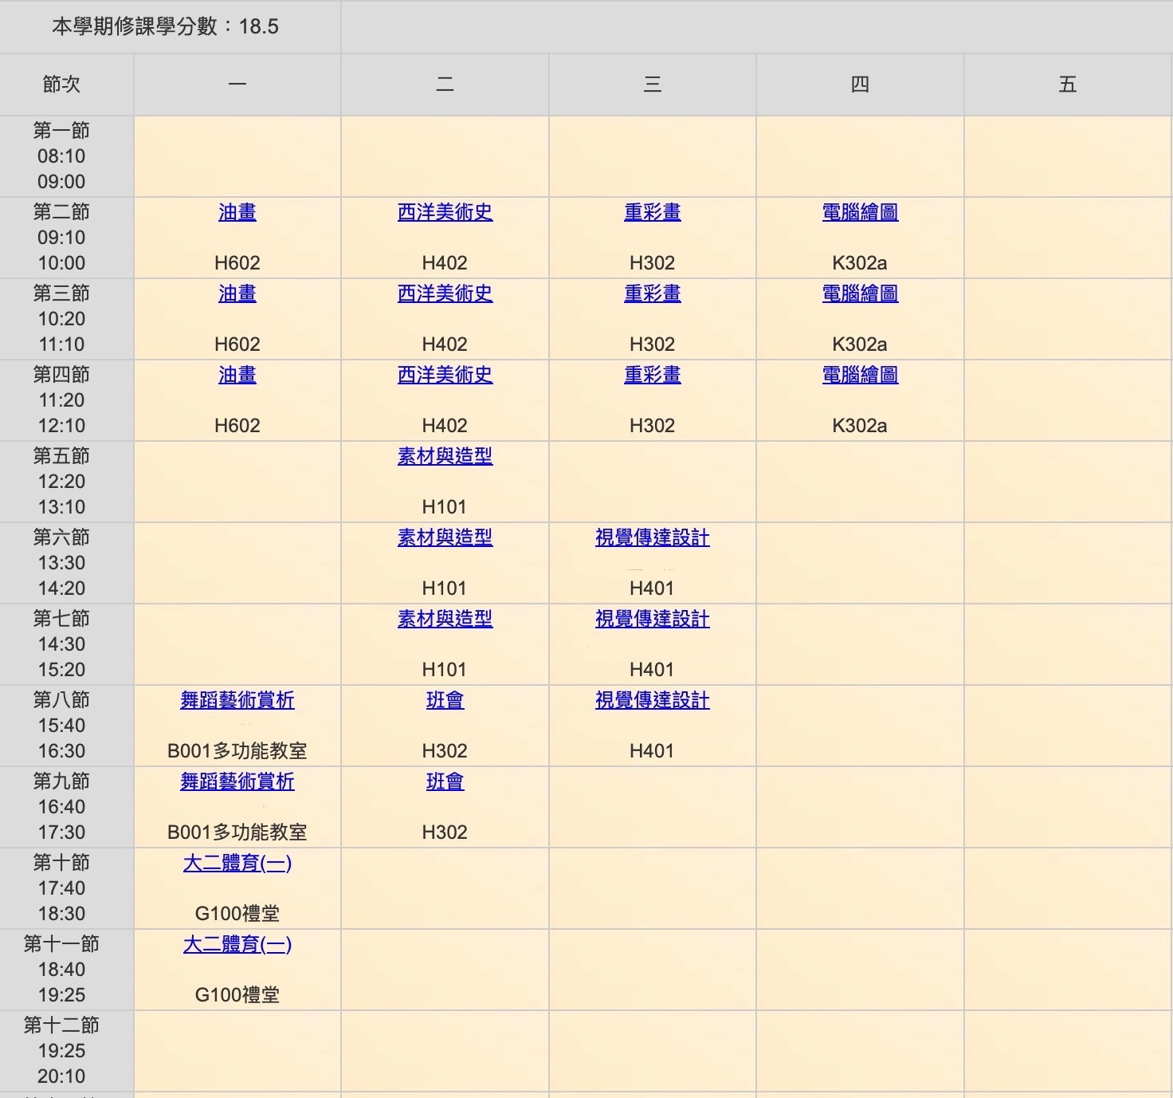Open 油畫 link in 第三節 row

(x=237, y=293)
